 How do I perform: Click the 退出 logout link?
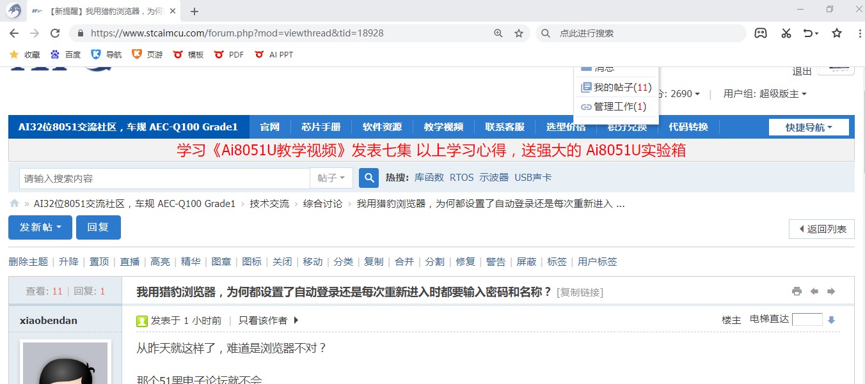click(802, 72)
